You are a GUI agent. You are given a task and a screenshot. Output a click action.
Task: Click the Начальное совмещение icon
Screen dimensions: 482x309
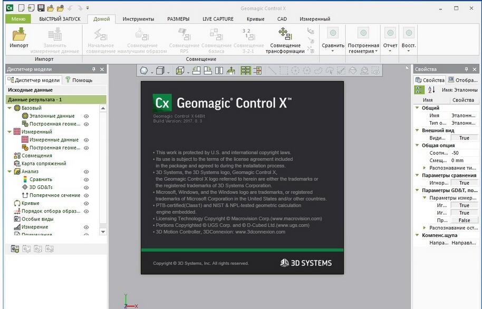click(101, 34)
